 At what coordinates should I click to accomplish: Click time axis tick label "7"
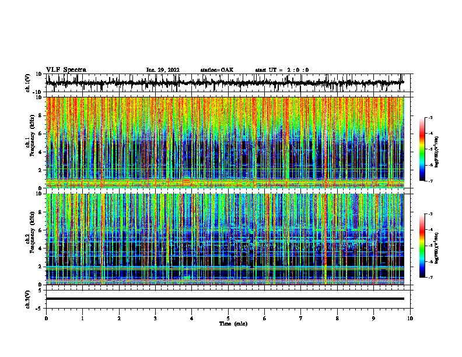(301, 318)
